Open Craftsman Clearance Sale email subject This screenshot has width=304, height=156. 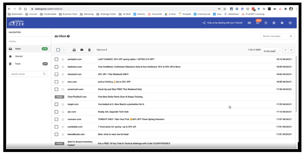139,67
